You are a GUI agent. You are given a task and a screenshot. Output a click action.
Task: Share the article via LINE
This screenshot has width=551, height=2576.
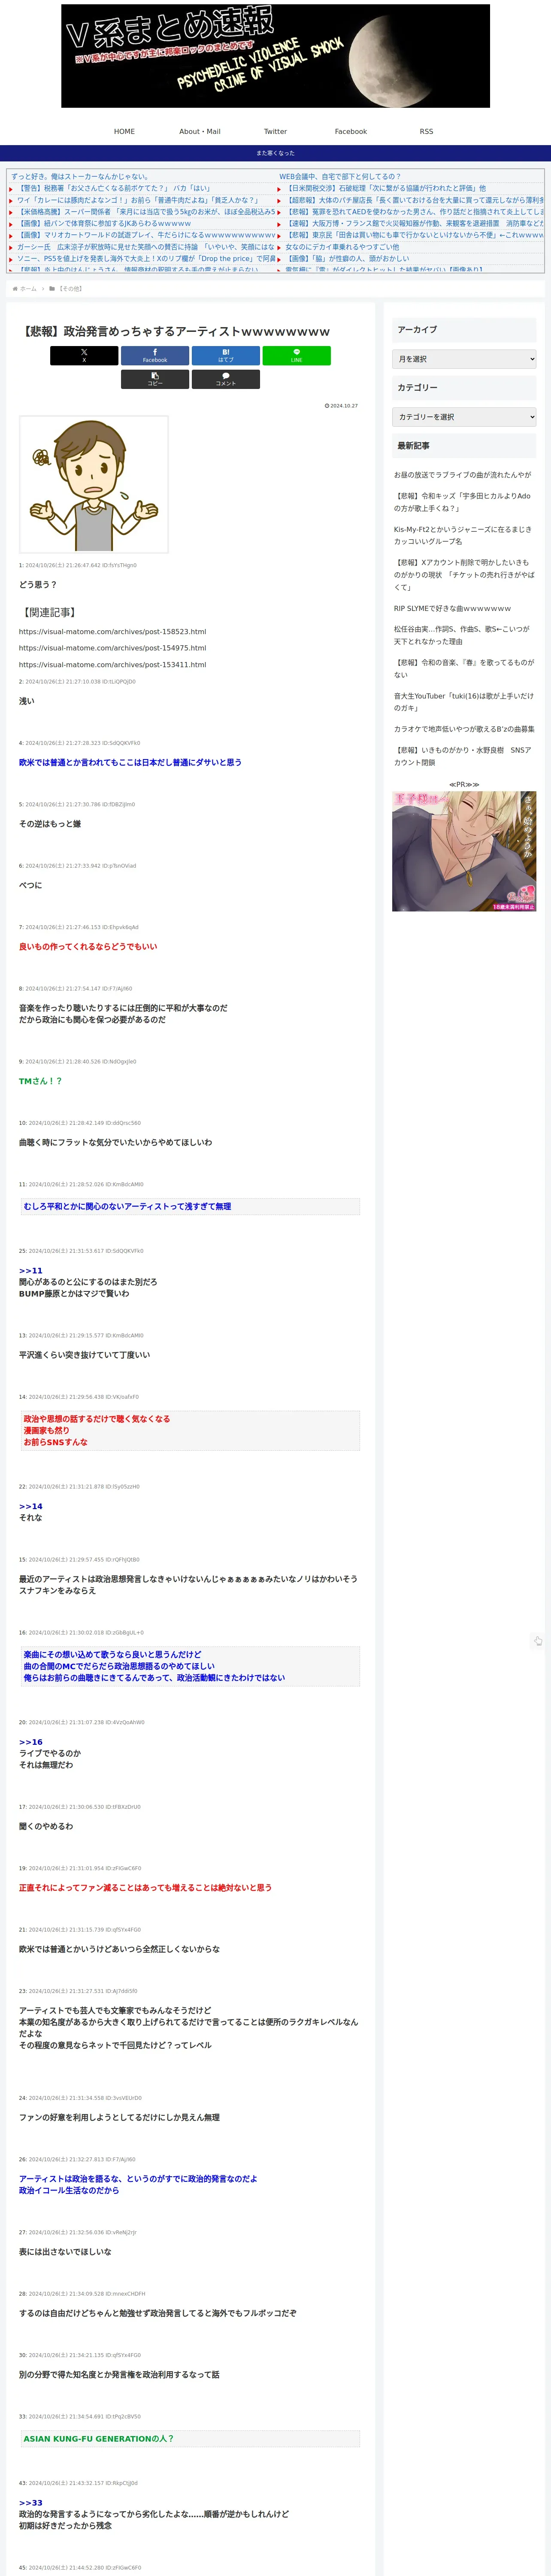pos(296,355)
